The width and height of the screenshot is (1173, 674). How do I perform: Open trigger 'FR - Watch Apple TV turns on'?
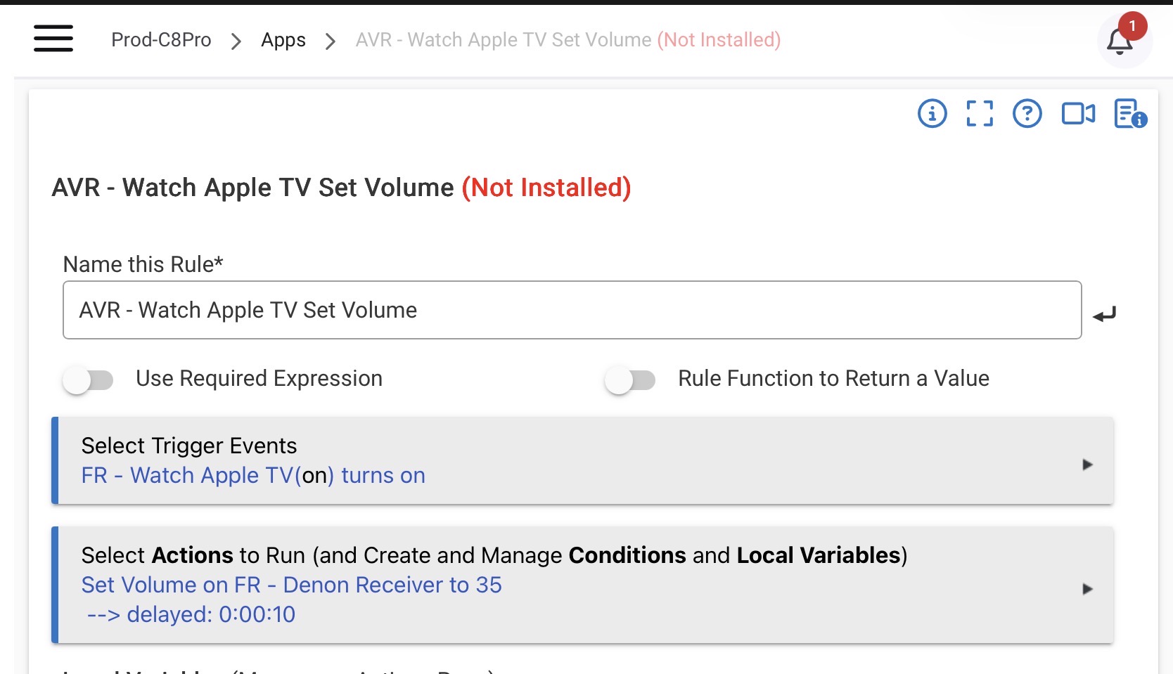pos(253,476)
